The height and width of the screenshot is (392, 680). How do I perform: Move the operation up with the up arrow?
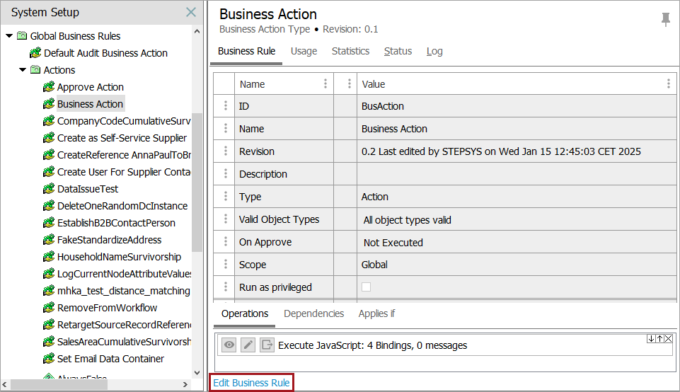(x=659, y=339)
